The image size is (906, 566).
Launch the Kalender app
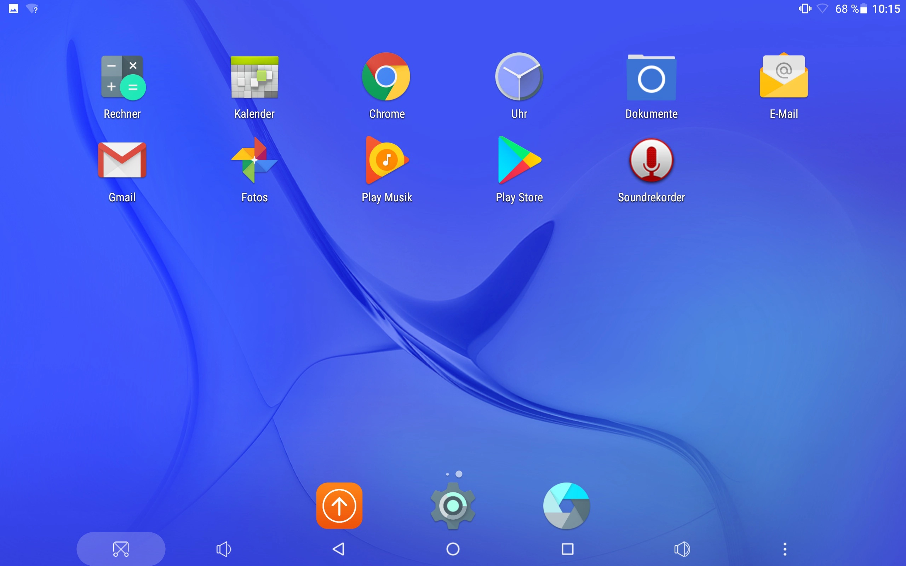click(x=254, y=77)
